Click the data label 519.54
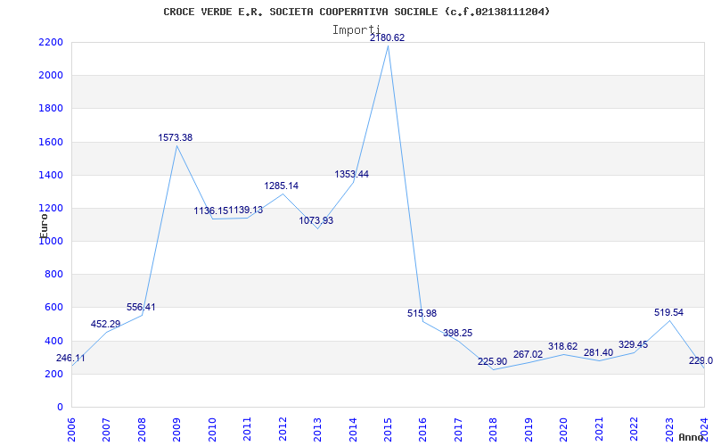 pos(669,313)
